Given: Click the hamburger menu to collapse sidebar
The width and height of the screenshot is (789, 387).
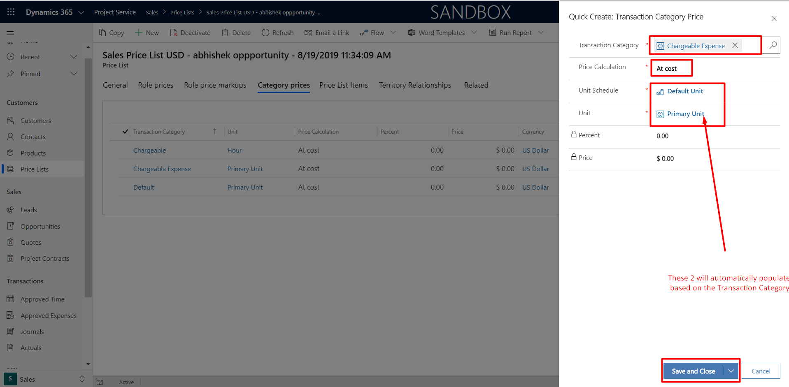Looking at the screenshot, I should [11, 33].
